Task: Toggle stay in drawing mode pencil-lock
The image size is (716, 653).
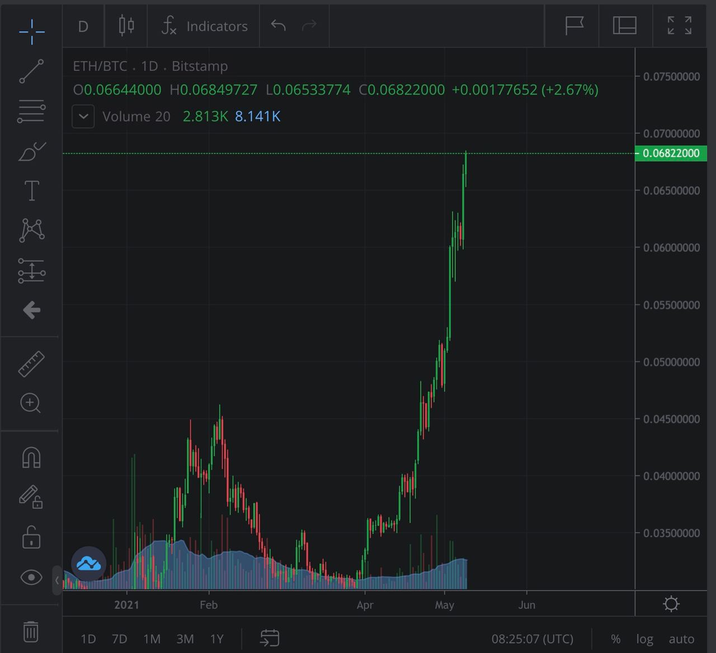Action: [x=31, y=497]
